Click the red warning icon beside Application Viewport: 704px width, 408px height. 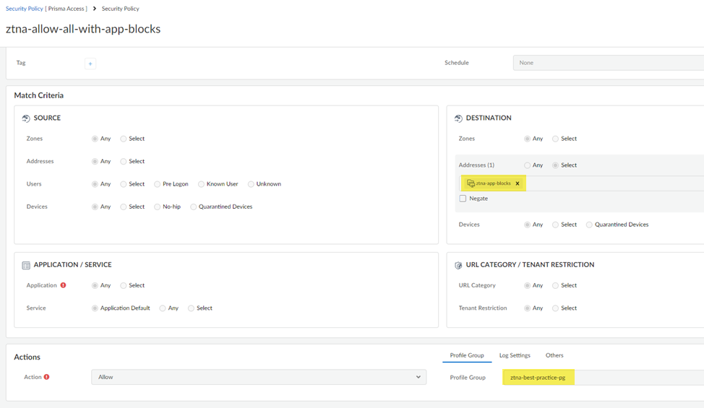click(64, 285)
